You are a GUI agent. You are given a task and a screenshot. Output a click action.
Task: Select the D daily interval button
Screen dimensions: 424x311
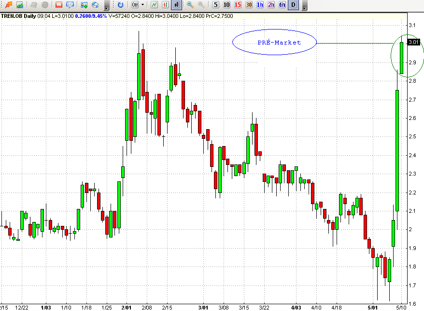(x=293, y=5)
